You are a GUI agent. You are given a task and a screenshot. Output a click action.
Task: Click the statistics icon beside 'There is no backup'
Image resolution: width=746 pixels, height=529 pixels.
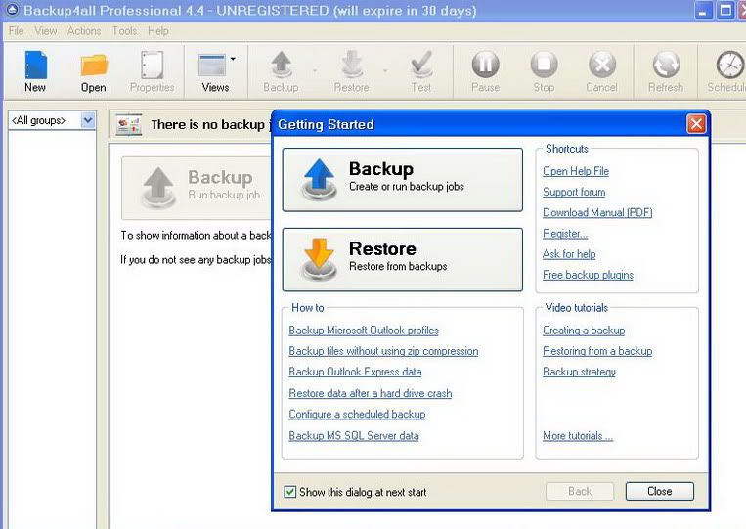pyautogui.click(x=128, y=125)
